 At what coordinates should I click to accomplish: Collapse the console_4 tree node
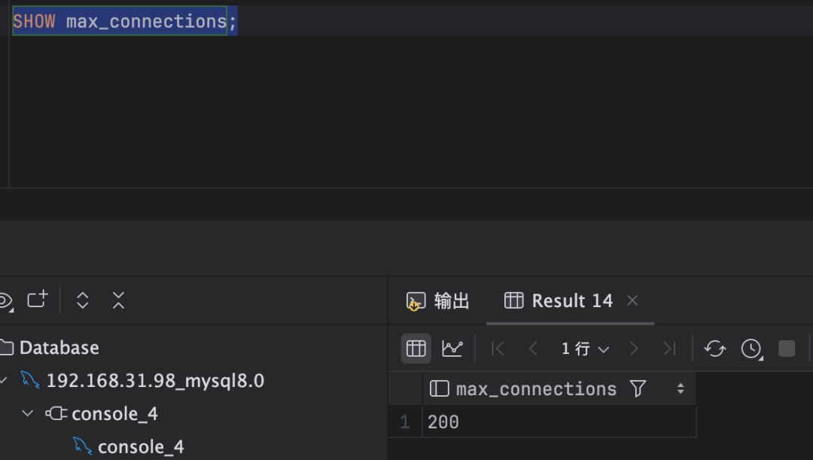(28, 413)
